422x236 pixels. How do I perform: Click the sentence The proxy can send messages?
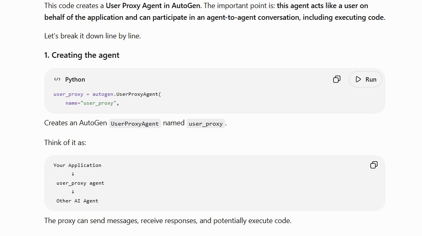click(168, 221)
